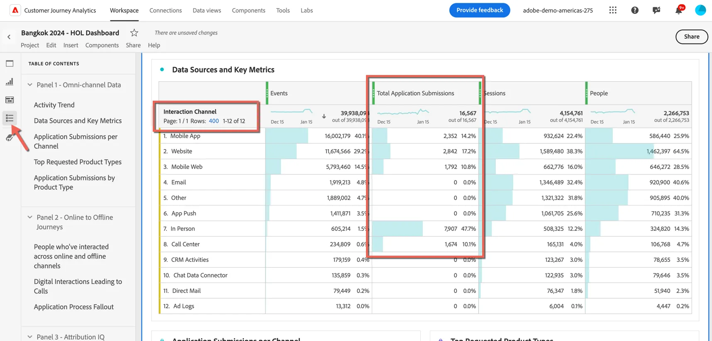712x341 pixels.
Task: Open the notifications bell
Action: point(679,10)
